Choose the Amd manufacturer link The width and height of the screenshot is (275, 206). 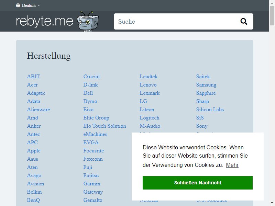pyautogui.click(x=32, y=118)
